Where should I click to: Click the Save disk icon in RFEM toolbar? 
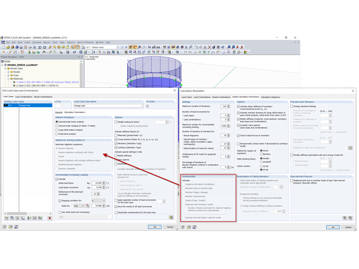pos(21,47)
